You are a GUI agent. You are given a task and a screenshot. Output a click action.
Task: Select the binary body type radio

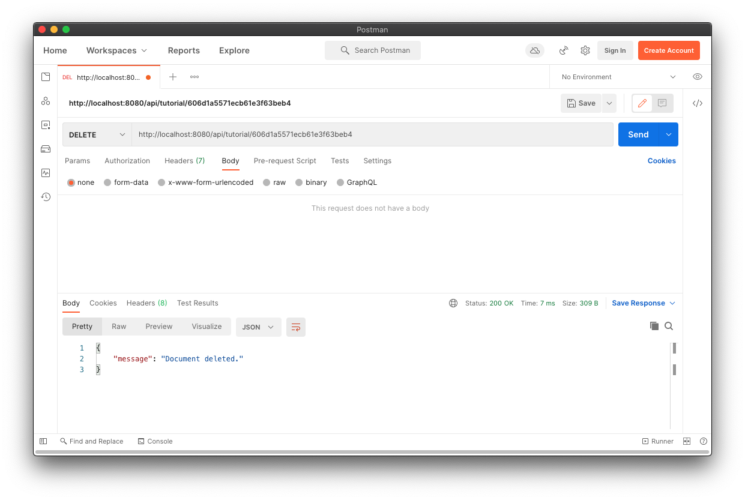pos(299,182)
